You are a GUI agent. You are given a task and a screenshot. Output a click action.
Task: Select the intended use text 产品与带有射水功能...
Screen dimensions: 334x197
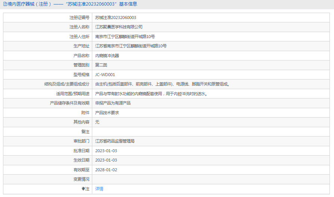click(151, 94)
